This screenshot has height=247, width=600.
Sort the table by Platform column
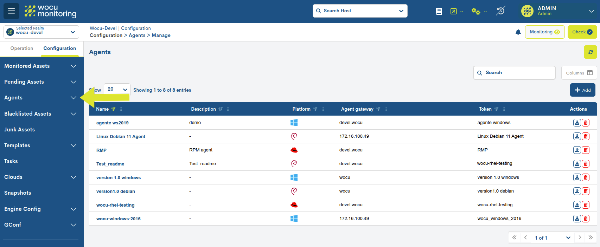pos(315,109)
